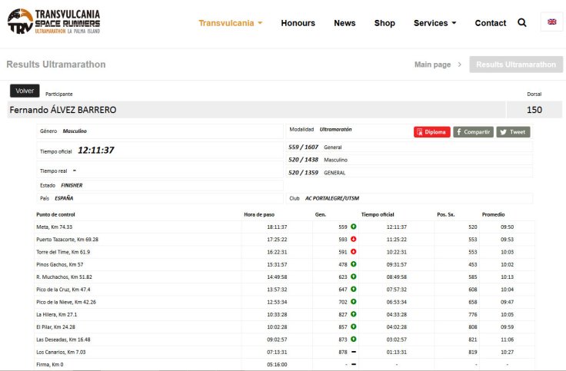The image size is (566, 371).
Task: Share via Facebook Compartir button
Action: coord(473,132)
